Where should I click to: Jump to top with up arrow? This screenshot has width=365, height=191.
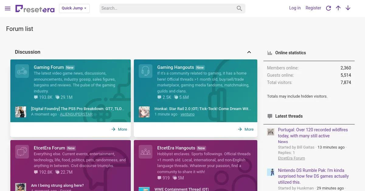point(338,8)
